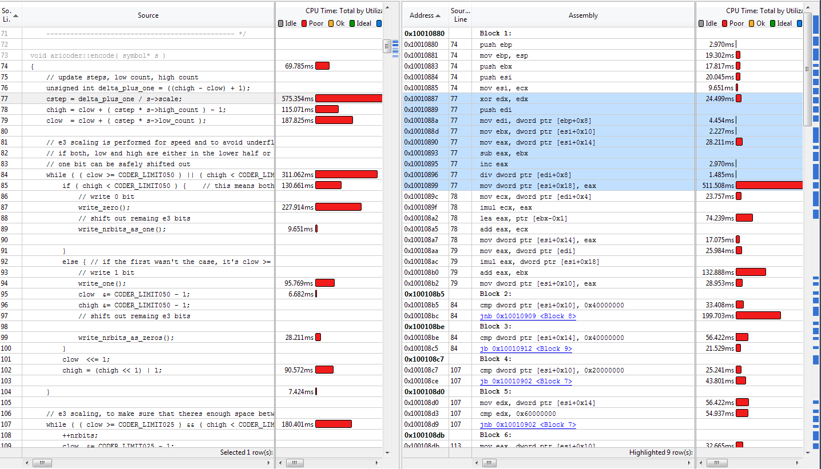Follow the jb 0x10010912 Block 9 link
821x469 pixels.
pyautogui.click(x=526, y=348)
